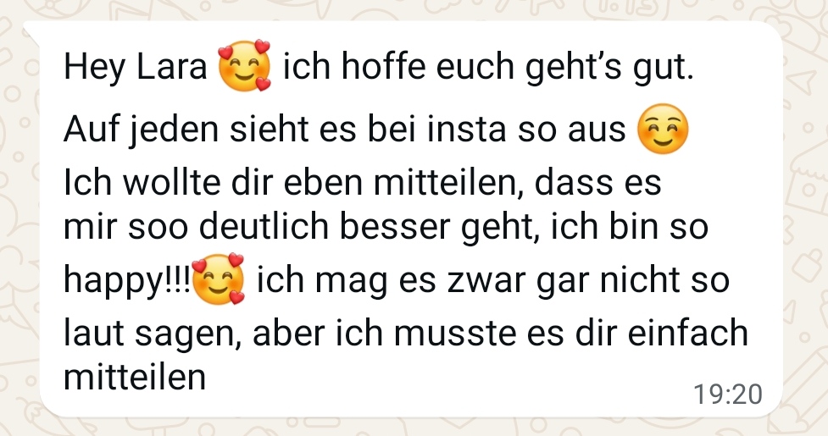Tap the blushing smile emoji after "so aus"
The image size is (828, 436).
point(664,129)
